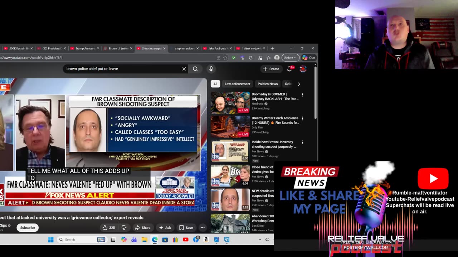
Task: Open options for Inside how Brown University video
Action: 303,142
